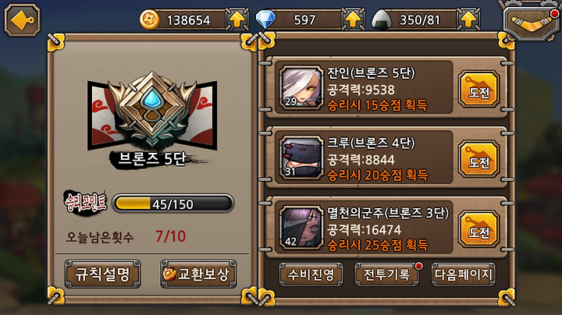Tap the rice ball stamina icon
This screenshot has height=315, width=562.
pyautogui.click(x=382, y=19)
